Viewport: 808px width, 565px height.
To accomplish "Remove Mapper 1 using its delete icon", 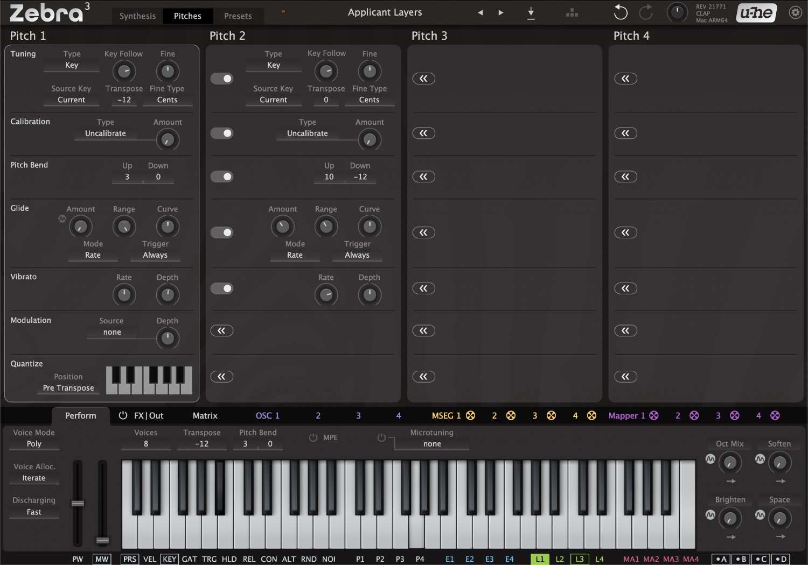I will click(654, 415).
